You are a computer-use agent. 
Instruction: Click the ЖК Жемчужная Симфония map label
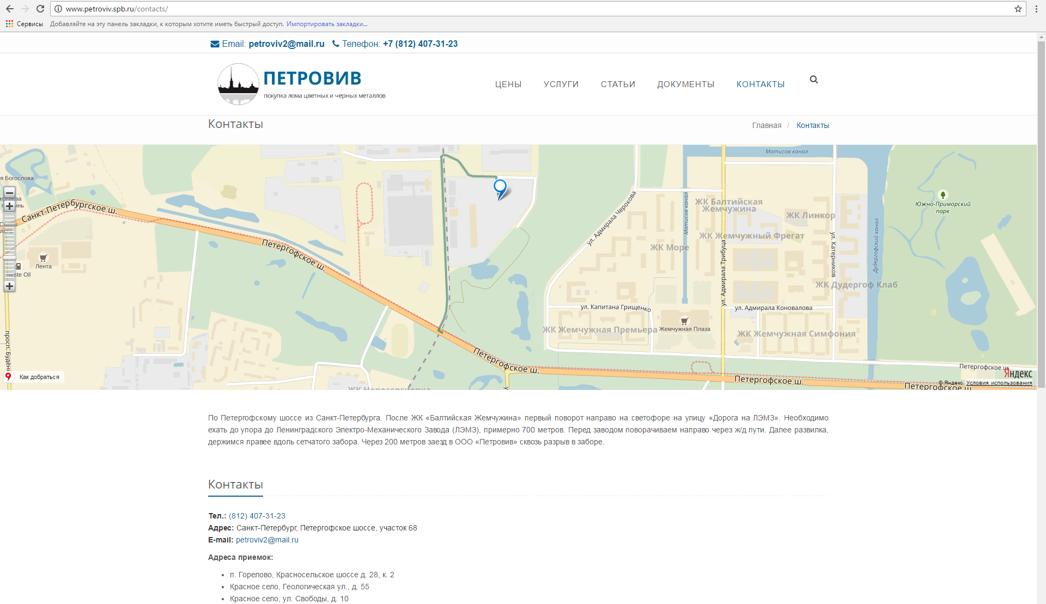[796, 334]
